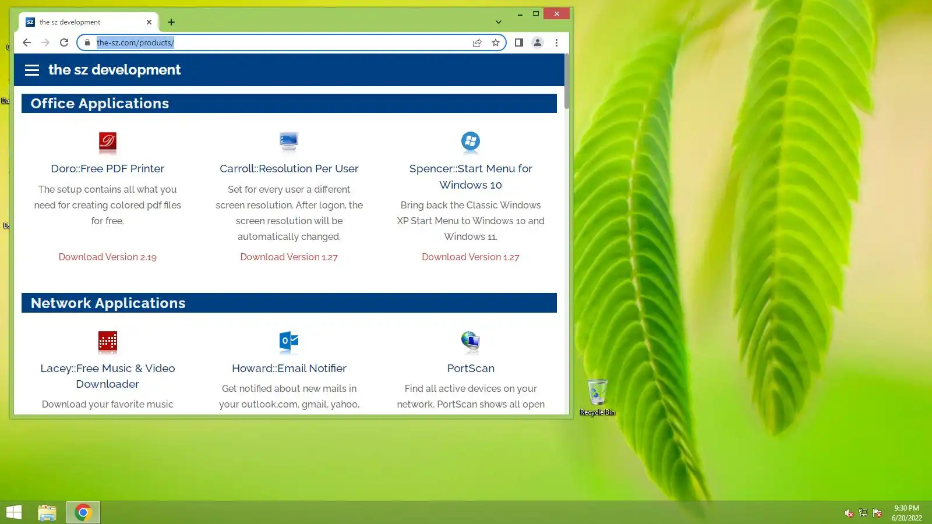Click the Chrome taskbar icon

(83, 512)
